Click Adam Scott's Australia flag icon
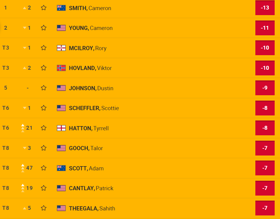Viewport: 280px width, 219px height. [x=61, y=168]
